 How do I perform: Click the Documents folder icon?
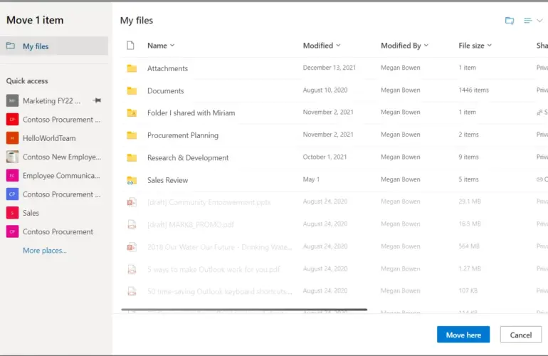[x=132, y=90]
